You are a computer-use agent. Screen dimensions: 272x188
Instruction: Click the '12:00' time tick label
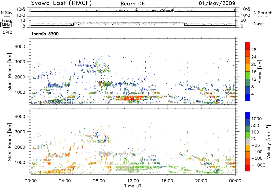(x=133, y=181)
